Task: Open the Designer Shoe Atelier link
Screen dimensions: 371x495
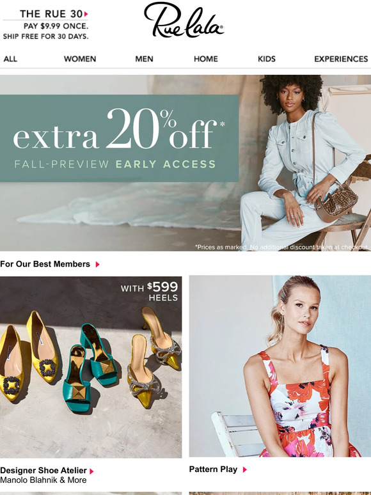Action: pos(43,470)
